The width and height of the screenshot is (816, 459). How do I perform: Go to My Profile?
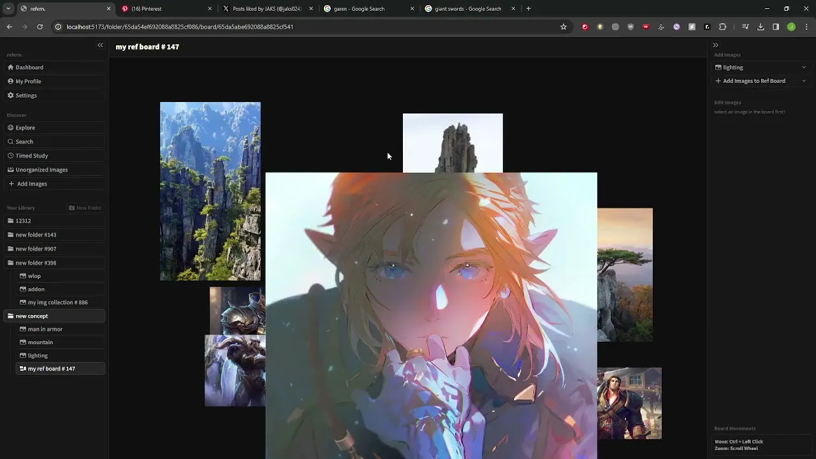(x=54, y=82)
